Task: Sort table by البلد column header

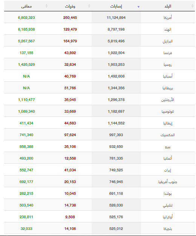Action: [168, 6]
